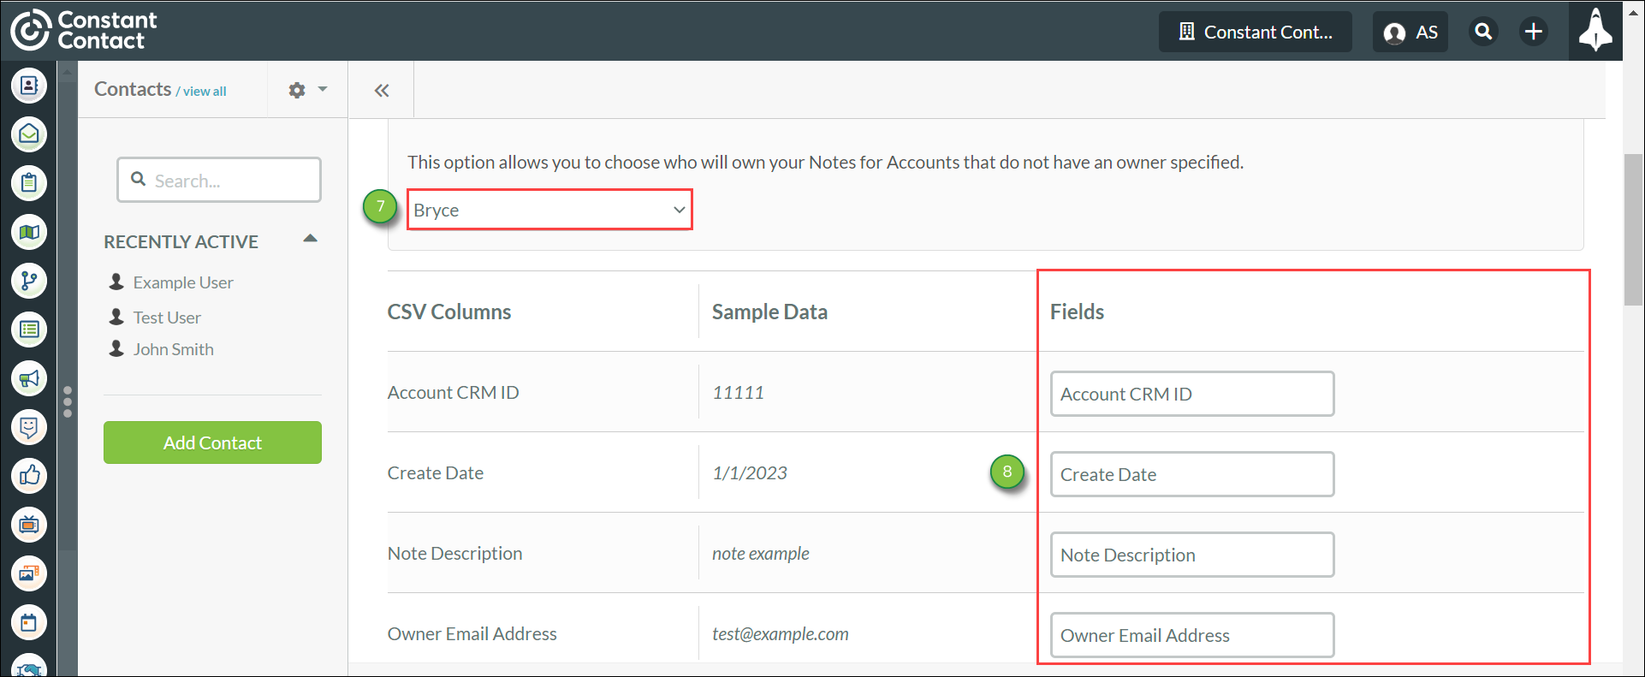Click the rocket launch icon
Screen dimensions: 1645x677
pyautogui.click(x=1595, y=31)
